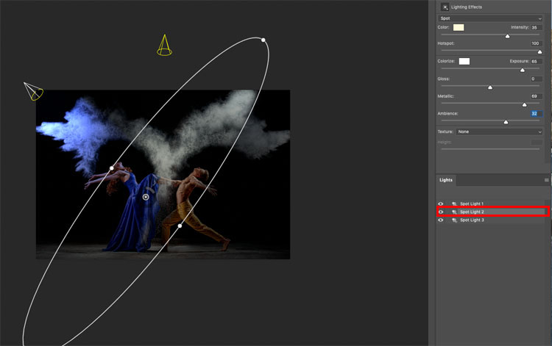Click the Metallic slider handle
The image size is (552, 346).
525,104
